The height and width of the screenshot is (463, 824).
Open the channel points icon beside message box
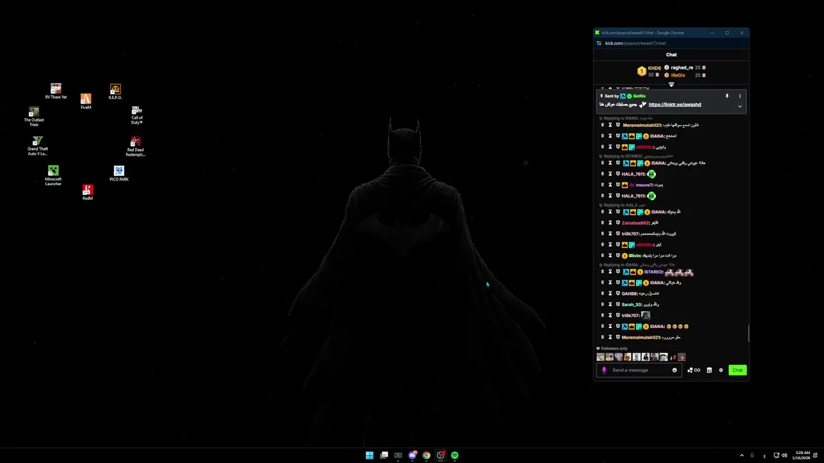(693, 370)
